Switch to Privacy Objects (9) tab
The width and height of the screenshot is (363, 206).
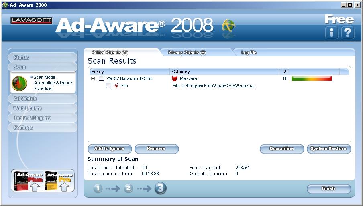pos(187,52)
